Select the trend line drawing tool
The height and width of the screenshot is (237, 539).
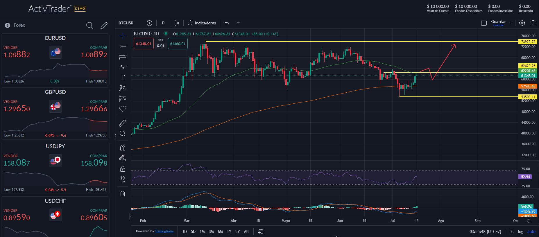click(x=123, y=46)
